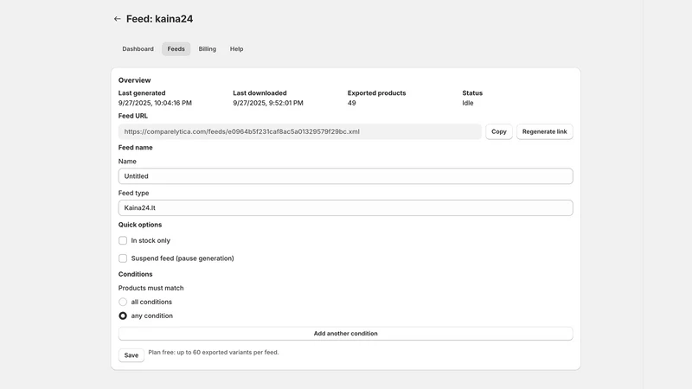
Task: Toggle Suspend feed (pause generation) checkbox
Action: coord(123,258)
